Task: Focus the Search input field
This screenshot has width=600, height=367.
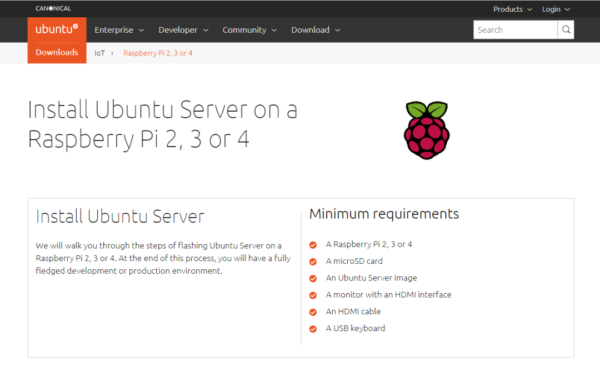Action: (x=515, y=30)
